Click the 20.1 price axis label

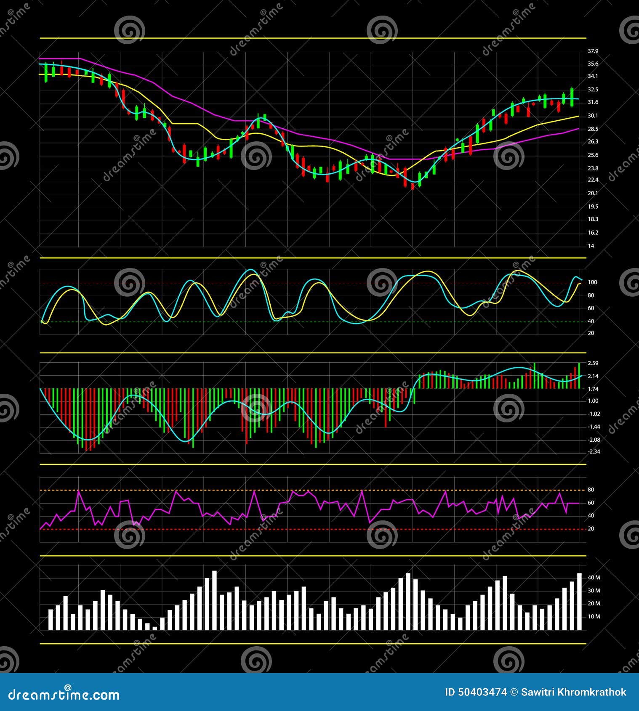click(x=593, y=194)
